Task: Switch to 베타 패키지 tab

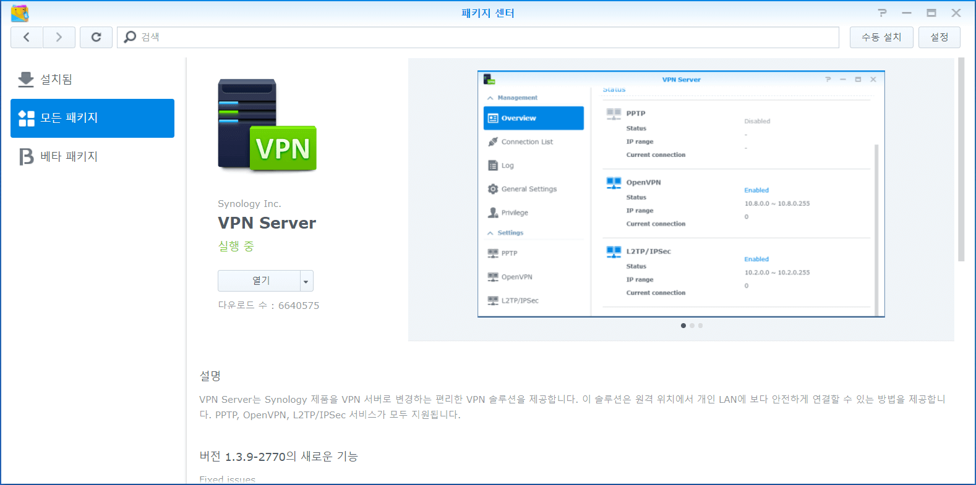Action: click(69, 156)
